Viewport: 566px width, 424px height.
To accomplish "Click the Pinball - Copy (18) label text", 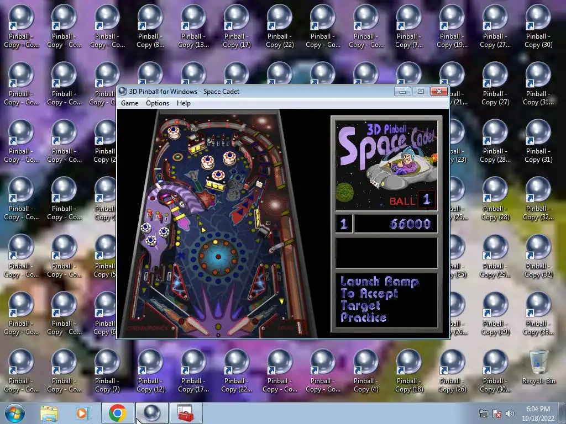I will coord(409,385).
